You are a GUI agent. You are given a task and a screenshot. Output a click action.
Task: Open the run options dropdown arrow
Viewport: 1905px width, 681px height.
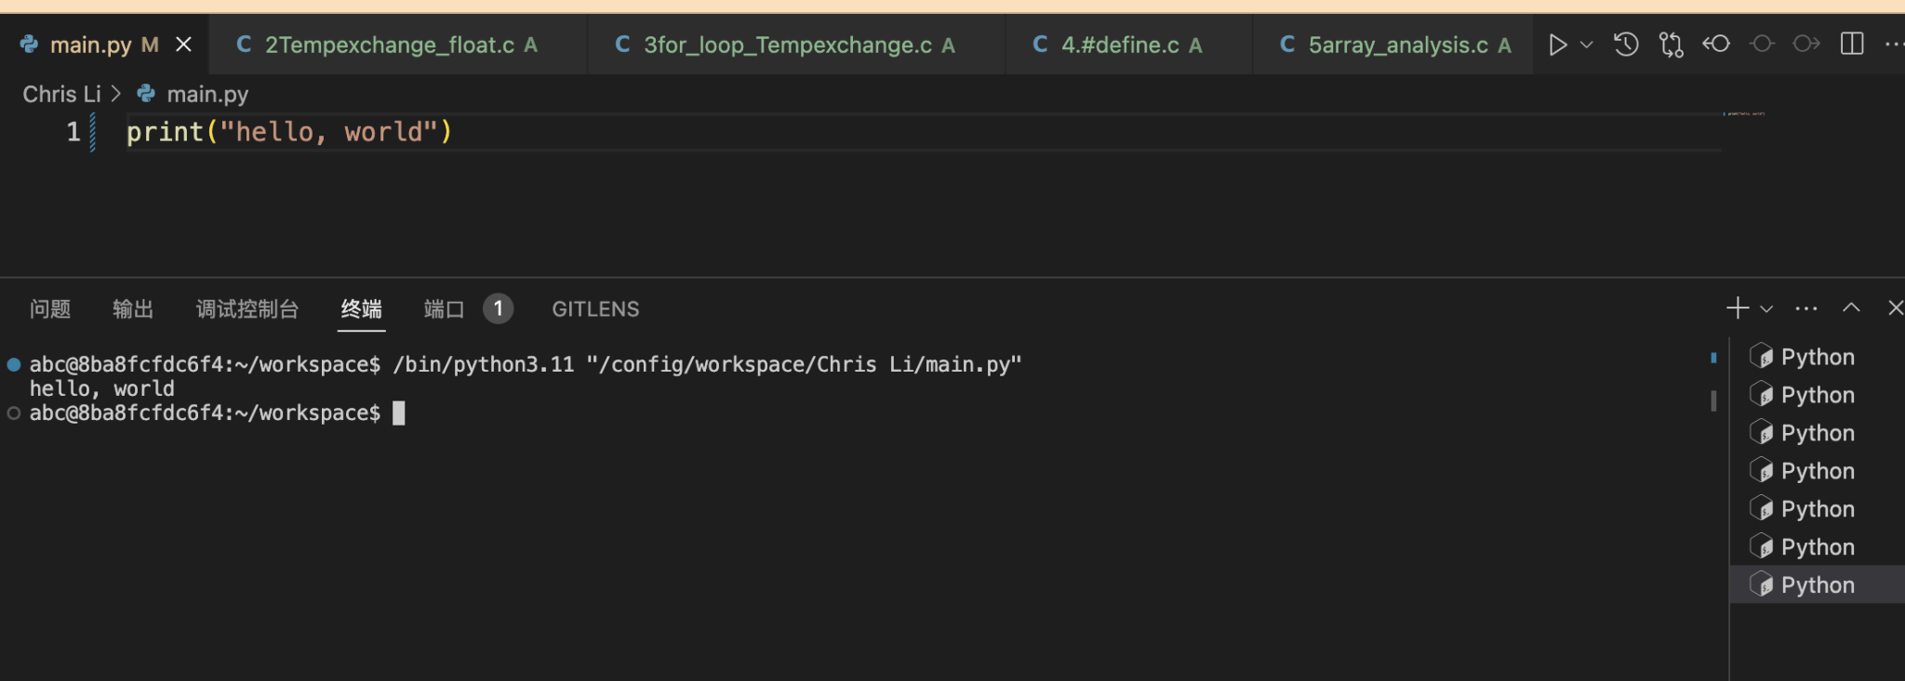1587,45
